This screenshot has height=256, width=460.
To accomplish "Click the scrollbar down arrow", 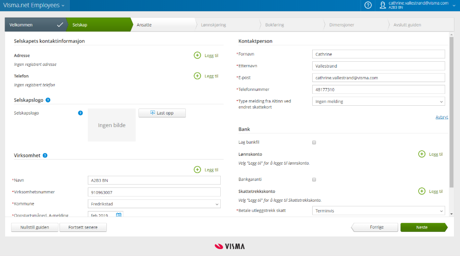I will pos(451,214).
